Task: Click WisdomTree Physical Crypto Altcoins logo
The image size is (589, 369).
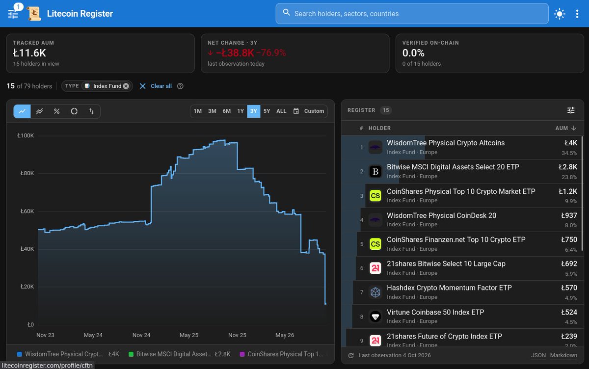Action: click(x=375, y=147)
